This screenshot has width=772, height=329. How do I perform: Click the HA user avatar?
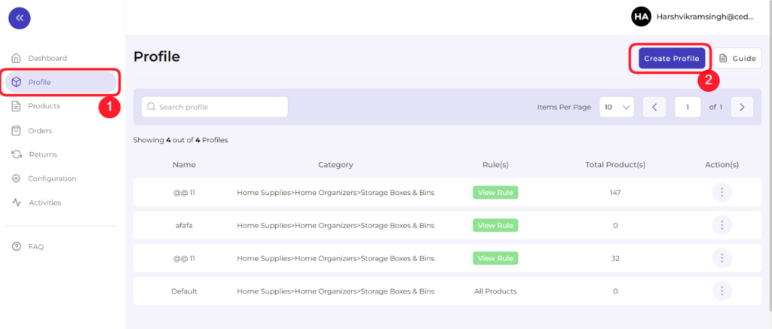tap(641, 17)
